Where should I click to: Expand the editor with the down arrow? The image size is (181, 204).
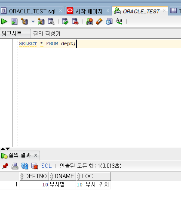click(x=8, y=148)
